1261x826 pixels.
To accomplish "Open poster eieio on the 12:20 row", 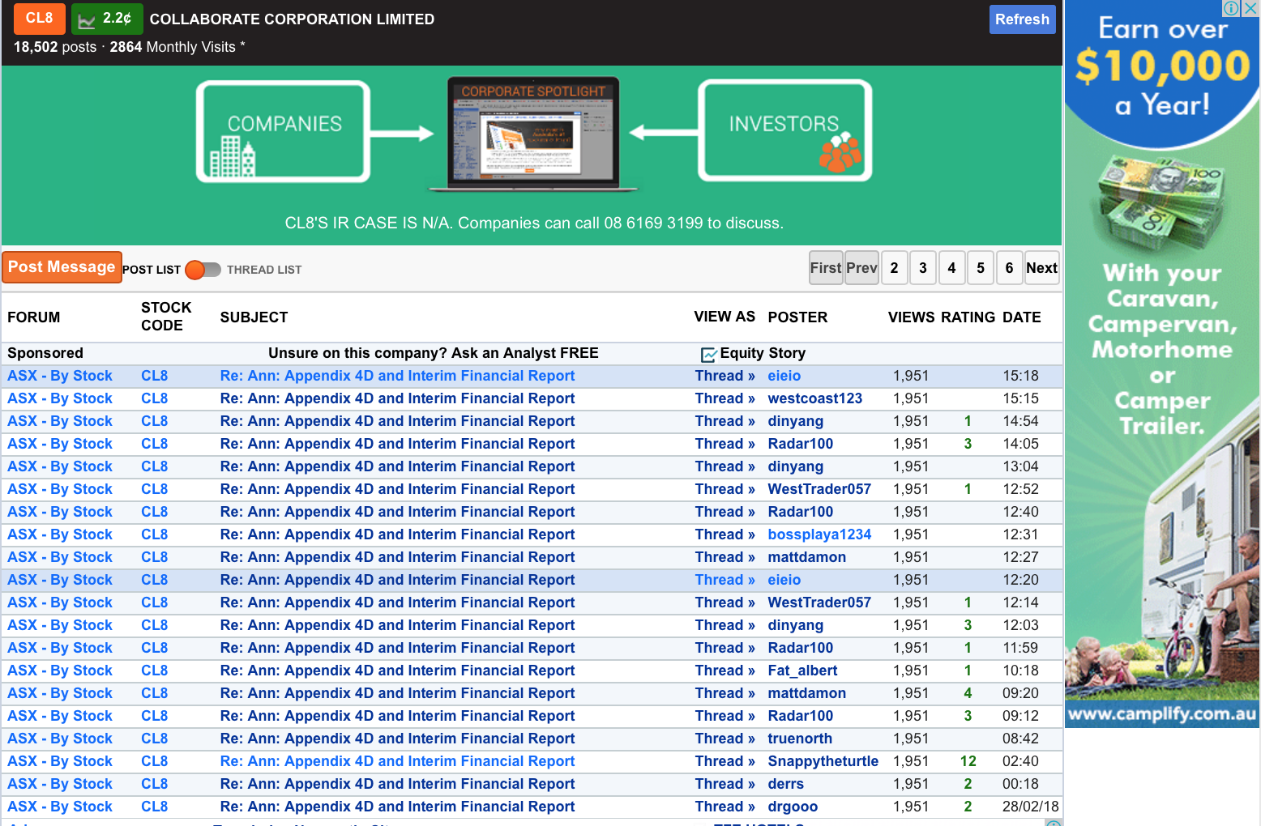I will [784, 580].
